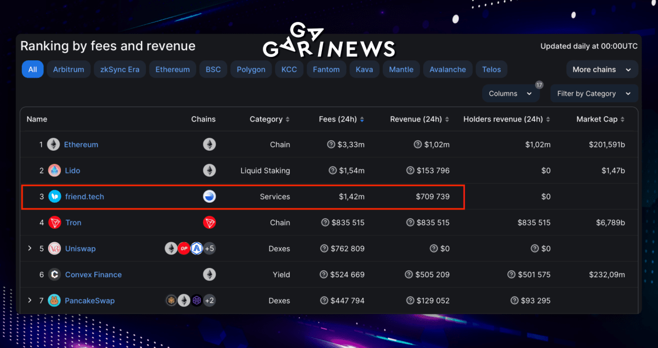Click the chain icon in the Ethereum row
Screen dimensions: 658x348
[x=209, y=145]
